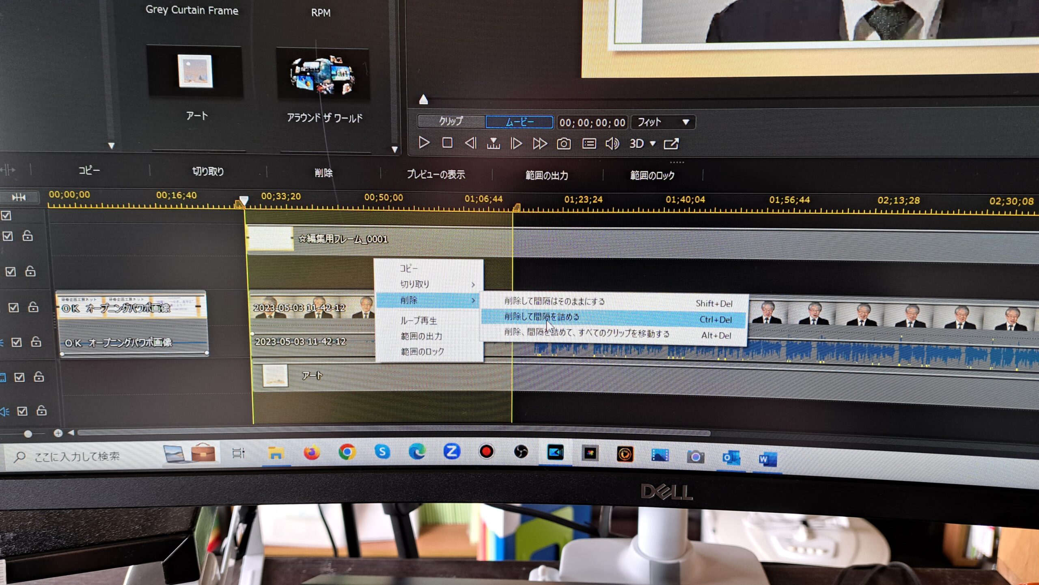Click the preview seek slider handle
Viewport: 1039px width, 585px height.
[423, 99]
